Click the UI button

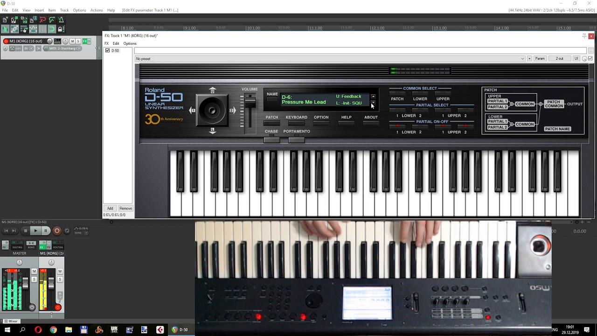(x=576, y=59)
